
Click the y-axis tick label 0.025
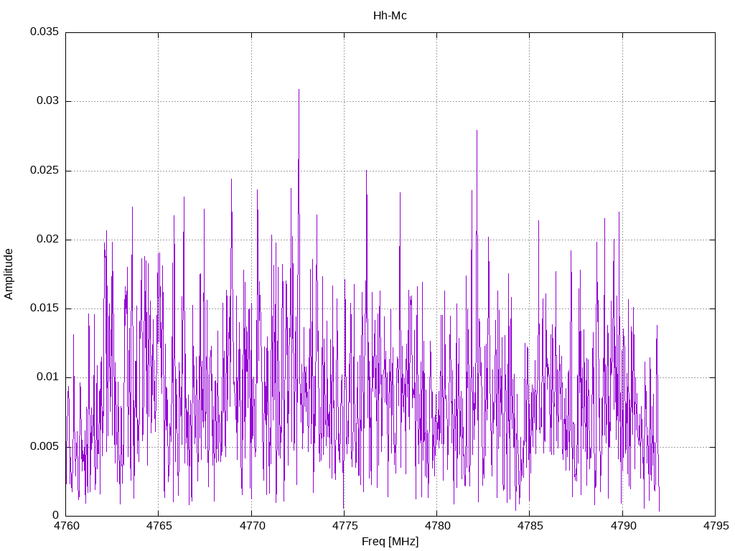(x=45, y=170)
